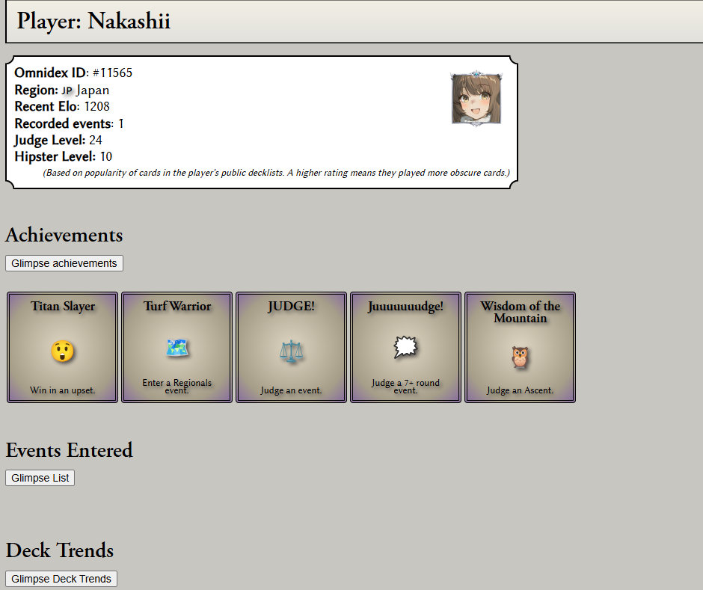Open the Glimpse Deck Trends button
This screenshot has width=703, height=590.
point(61,579)
